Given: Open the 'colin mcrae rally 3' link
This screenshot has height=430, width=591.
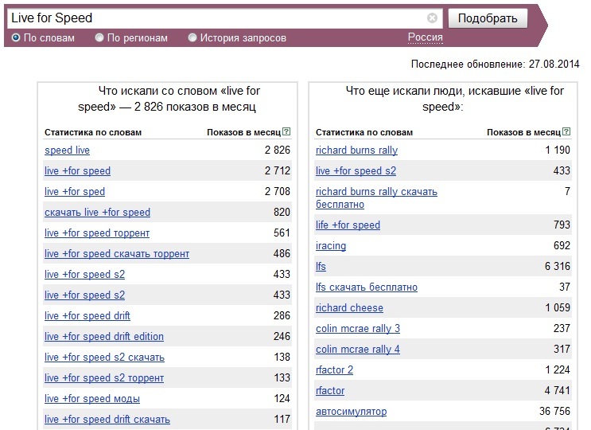Looking at the screenshot, I should [x=358, y=329].
